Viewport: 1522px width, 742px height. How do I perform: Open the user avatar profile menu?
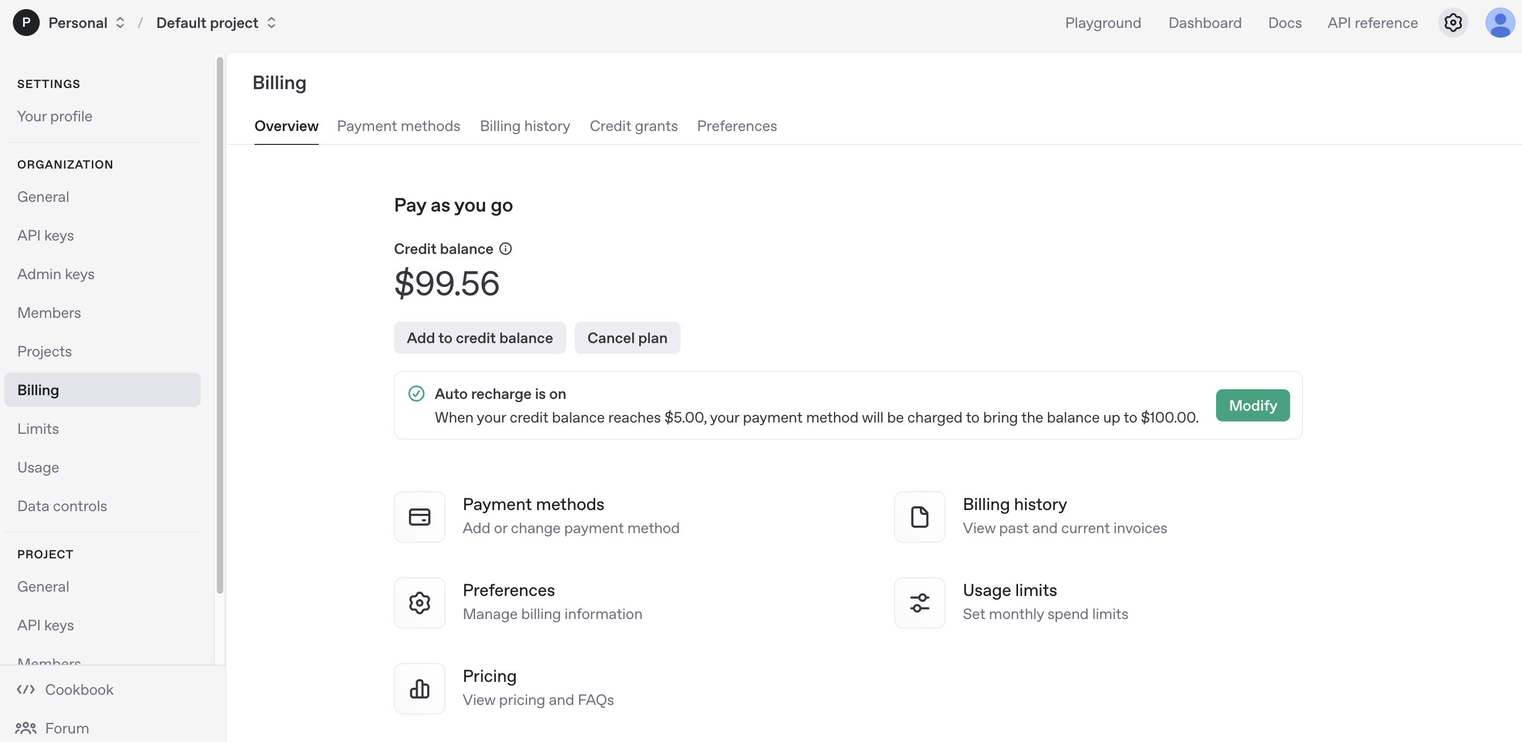click(1499, 23)
